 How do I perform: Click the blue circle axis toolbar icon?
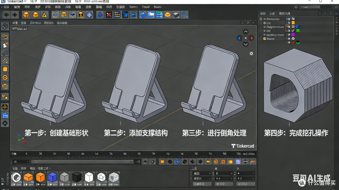click(89, 15)
